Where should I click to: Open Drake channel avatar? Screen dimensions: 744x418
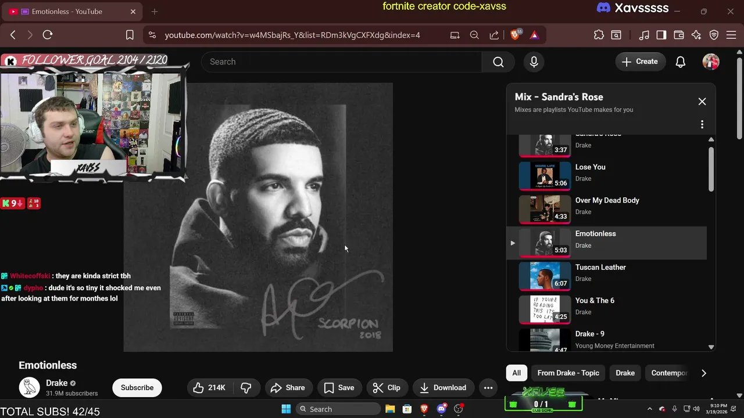pos(29,387)
